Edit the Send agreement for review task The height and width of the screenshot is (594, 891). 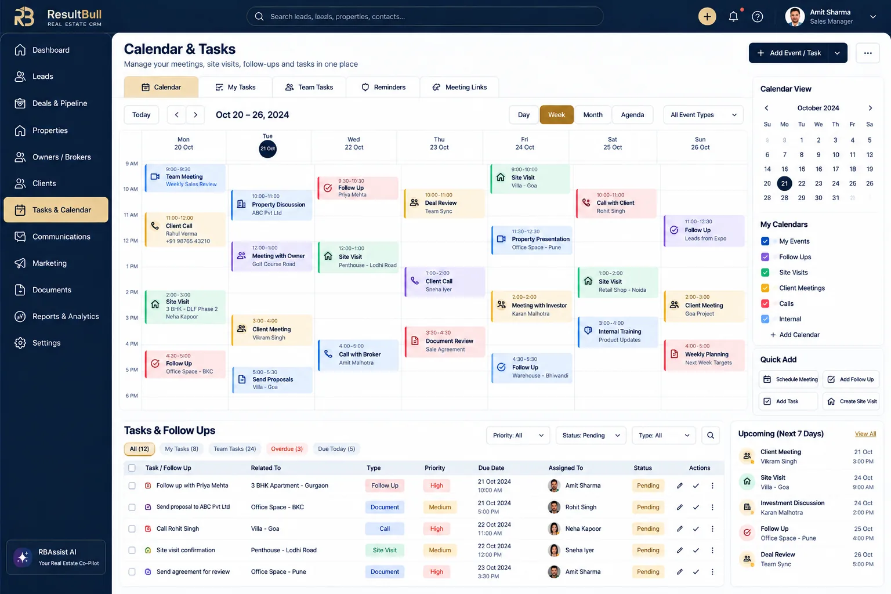pos(679,571)
